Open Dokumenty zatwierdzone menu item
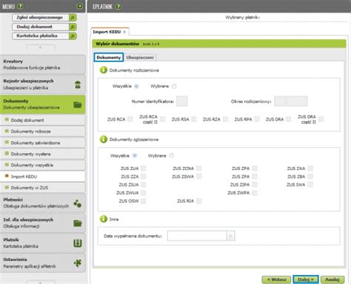Viewport: 351px width, 284px height. (43, 143)
